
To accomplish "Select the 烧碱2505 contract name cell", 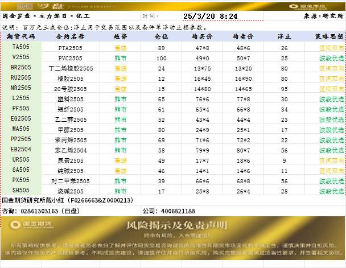I will (x=71, y=191).
